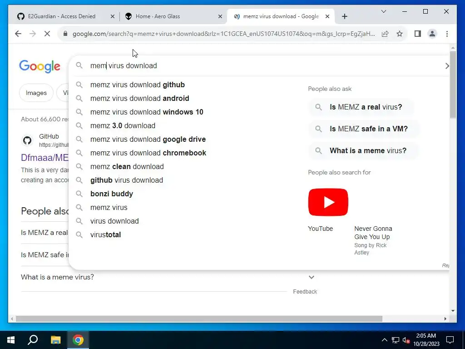Click the scroll right arrow
The width and height of the screenshot is (465, 349).
click(445, 319)
